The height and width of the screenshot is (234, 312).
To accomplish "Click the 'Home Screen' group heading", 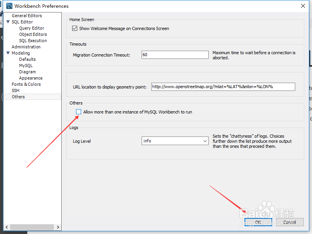I will 82,19.
